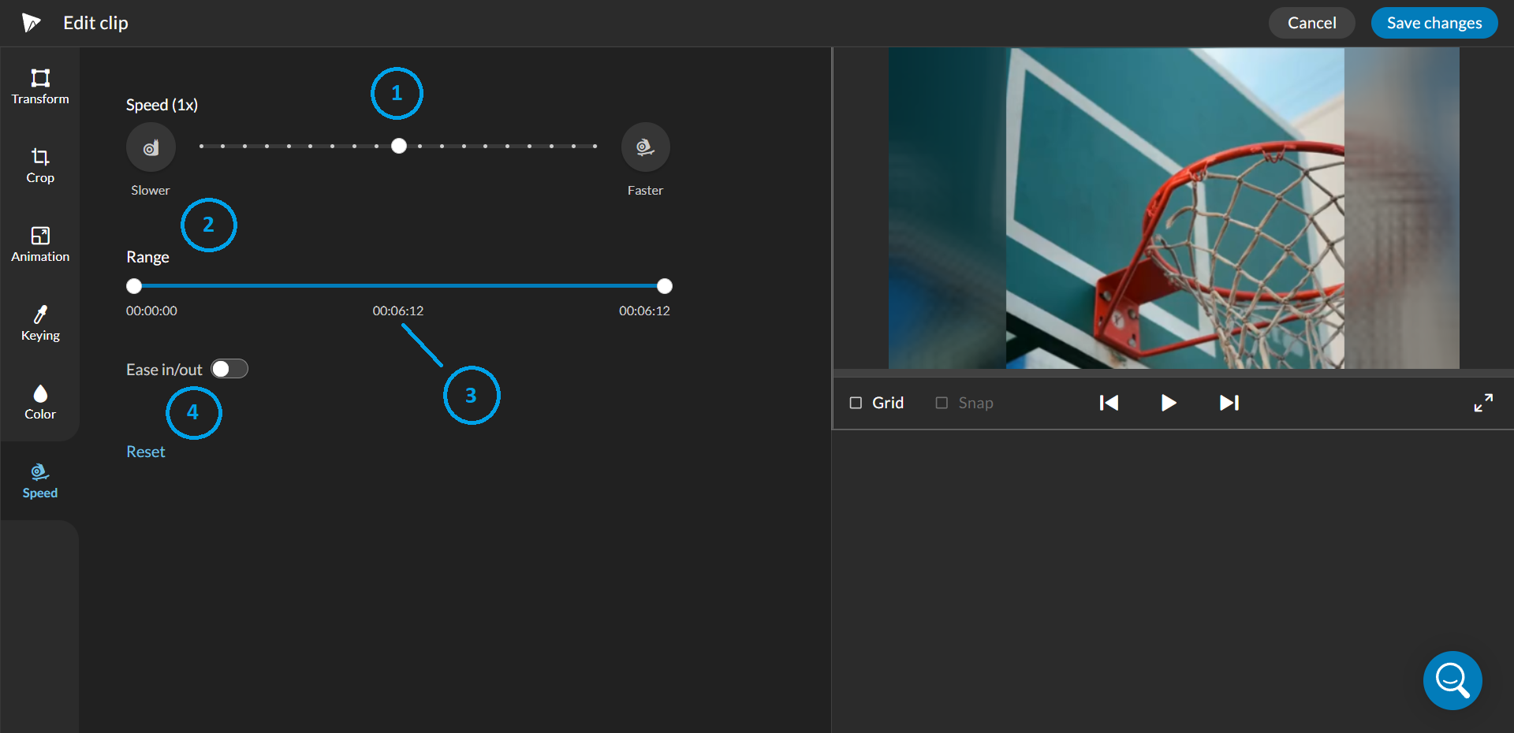Switch to the Speed tab
1514x733 pixels.
pos(40,481)
